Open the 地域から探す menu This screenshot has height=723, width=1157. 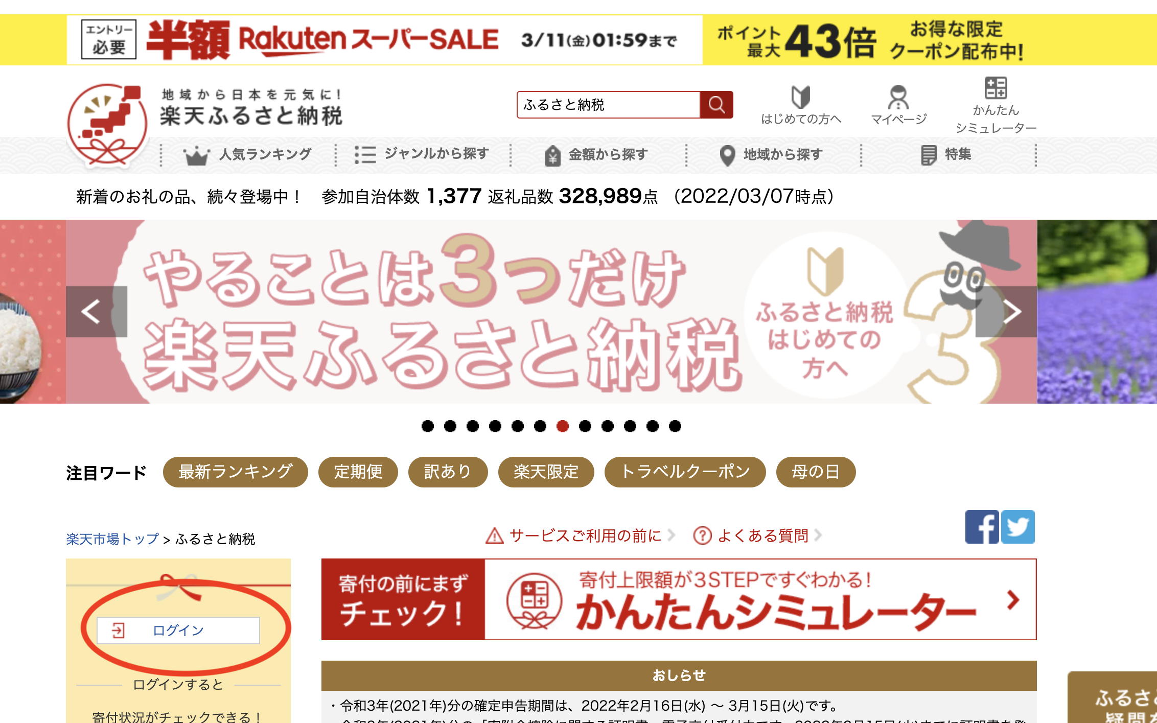click(772, 154)
